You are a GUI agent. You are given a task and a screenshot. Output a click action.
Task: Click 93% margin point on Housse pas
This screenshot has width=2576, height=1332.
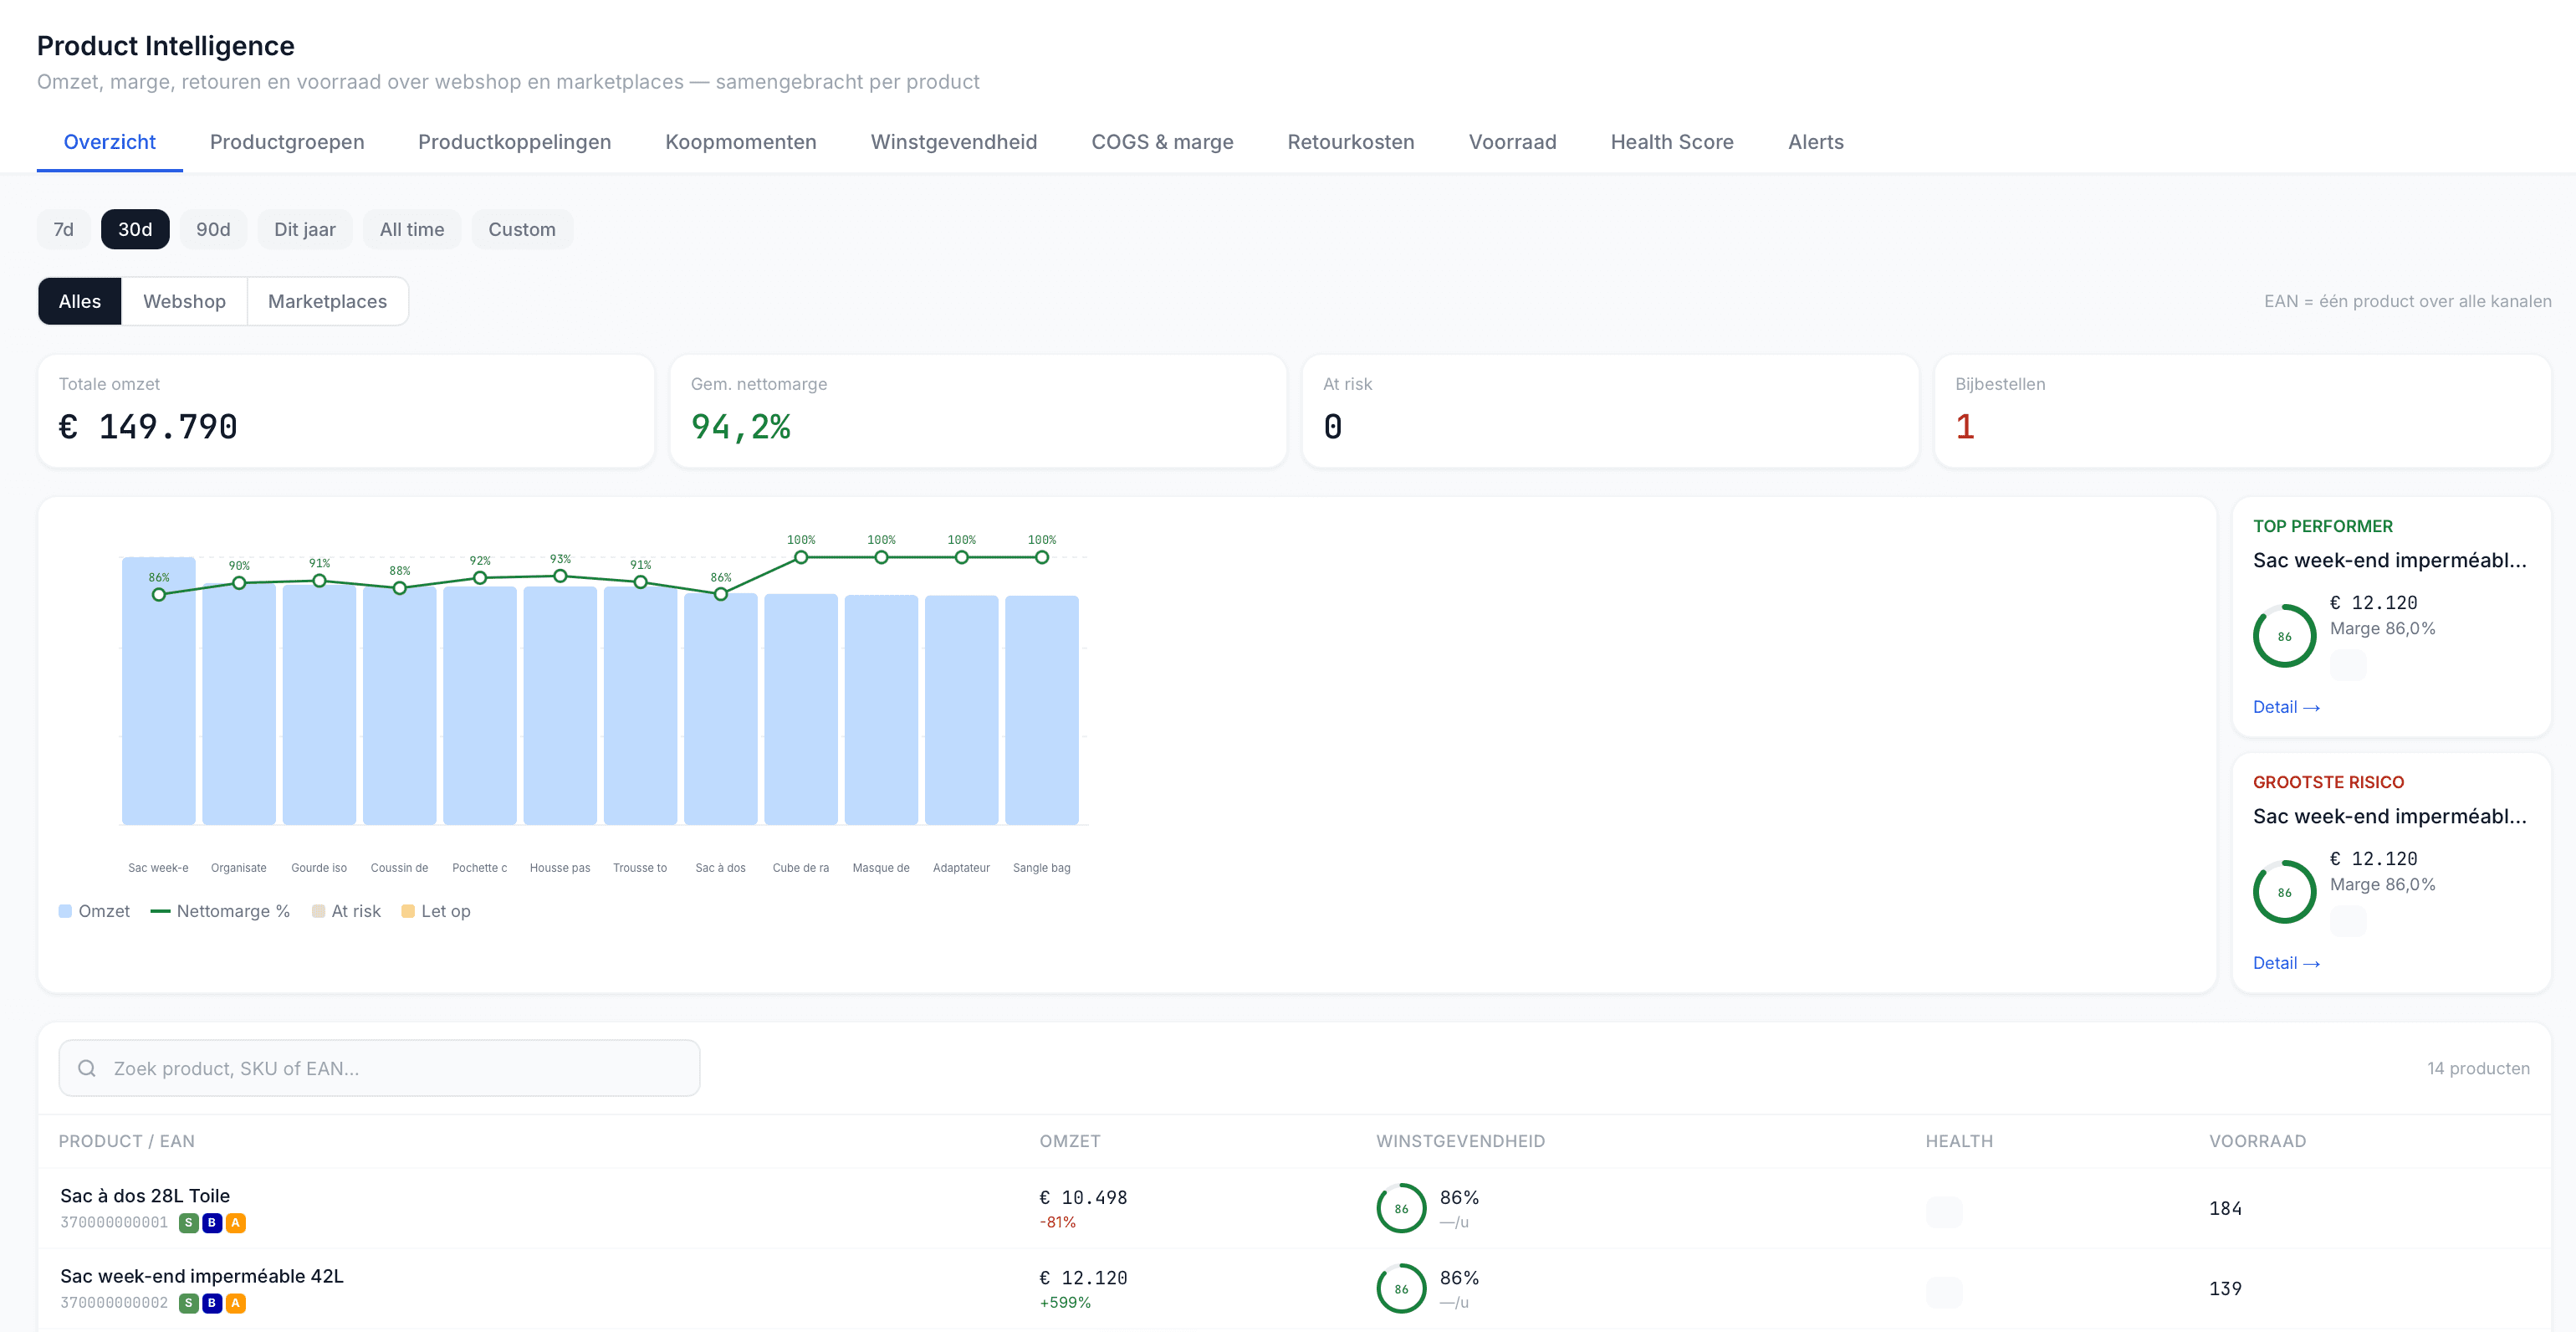click(560, 576)
